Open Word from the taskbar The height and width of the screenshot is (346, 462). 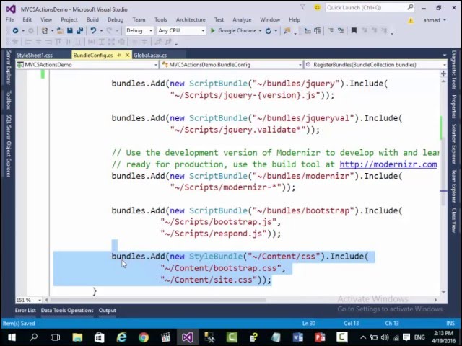[298, 337]
